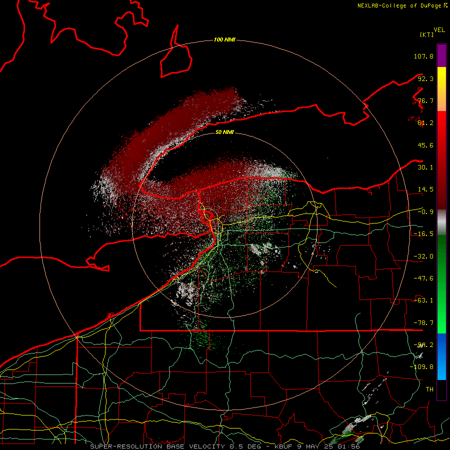This screenshot has width=450, height=450.
Task: Click the 30.1 scale value
Action: [425, 167]
